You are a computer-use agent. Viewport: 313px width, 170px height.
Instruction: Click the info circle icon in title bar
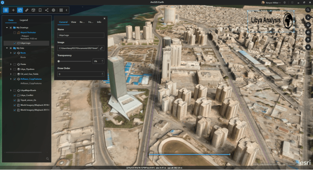pyautogui.click(x=285, y=3)
